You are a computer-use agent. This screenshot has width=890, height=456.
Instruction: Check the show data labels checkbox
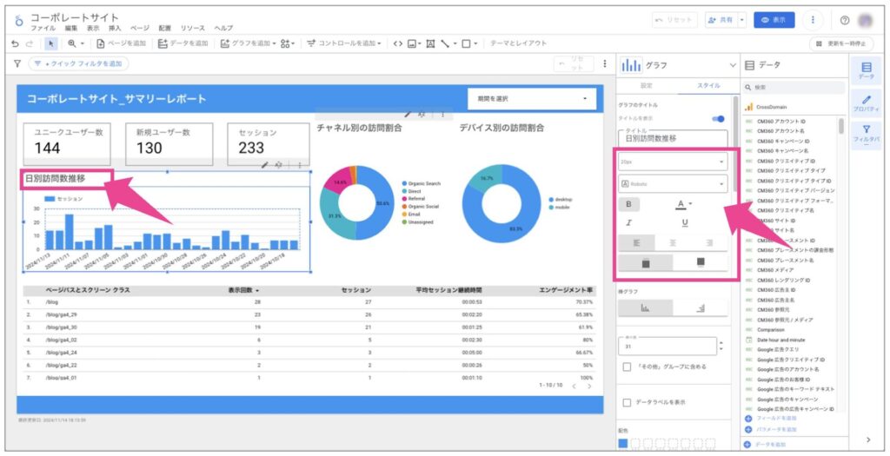pyautogui.click(x=627, y=403)
